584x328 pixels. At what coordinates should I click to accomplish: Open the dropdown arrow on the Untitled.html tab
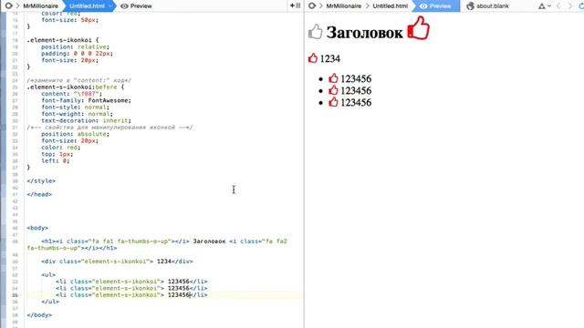pyautogui.click(x=109, y=6)
